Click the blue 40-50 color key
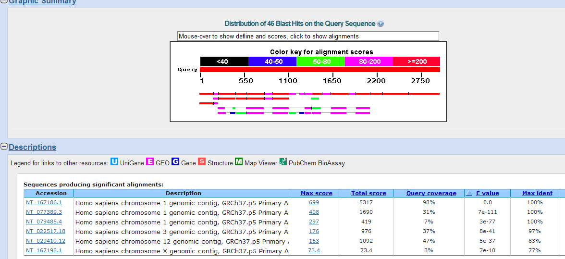Viewport: 565px width, 259px height. click(272, 62)
